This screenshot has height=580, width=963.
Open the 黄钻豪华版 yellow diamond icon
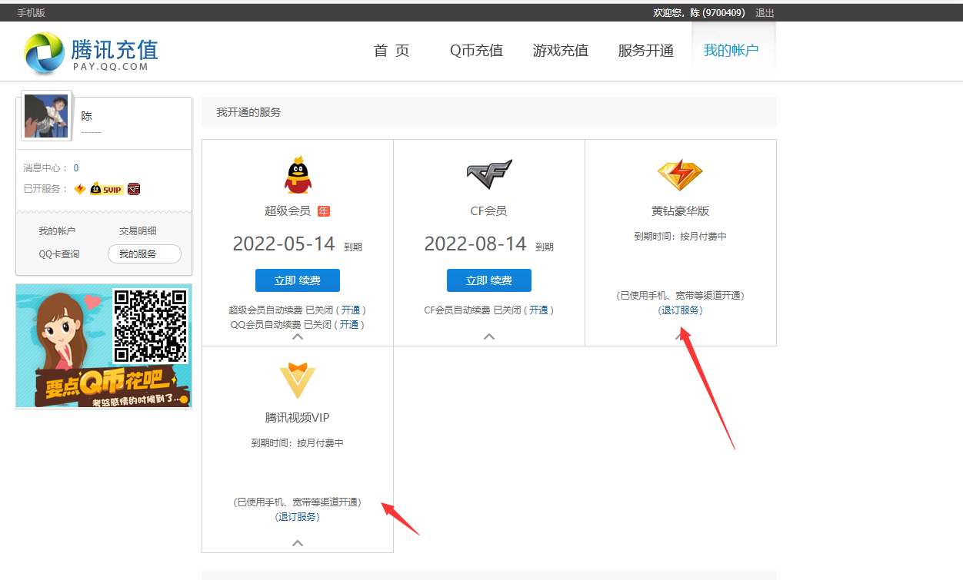coord(680,173)
